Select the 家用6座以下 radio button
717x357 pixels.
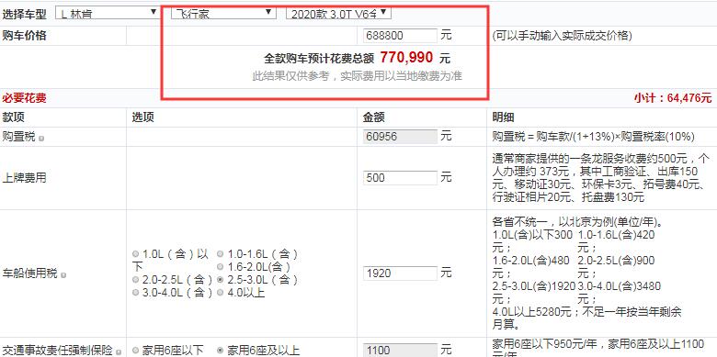[135, 351]
